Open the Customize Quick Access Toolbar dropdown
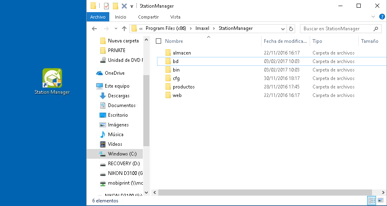This screenshot has width=387, height=206. click(132, 6)
